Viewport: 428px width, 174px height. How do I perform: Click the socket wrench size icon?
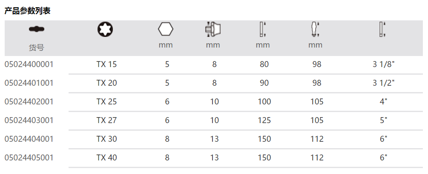213,29
